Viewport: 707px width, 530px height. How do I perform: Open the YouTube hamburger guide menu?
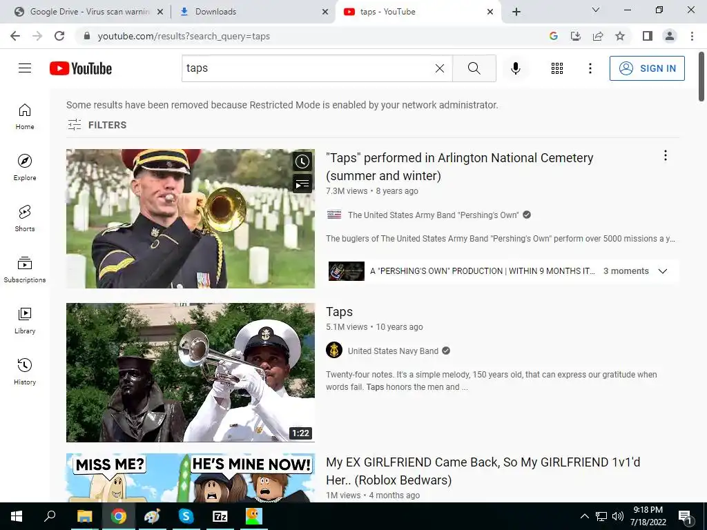pyautogui.click(x=25, y=68)
